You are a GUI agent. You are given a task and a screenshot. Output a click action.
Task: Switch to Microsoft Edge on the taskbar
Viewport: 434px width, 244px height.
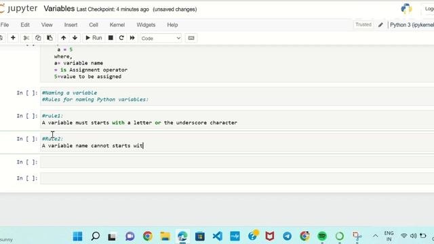182,237
